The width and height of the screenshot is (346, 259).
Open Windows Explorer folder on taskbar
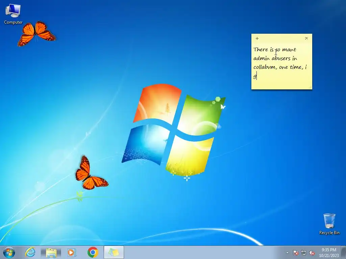coord(51,252)
